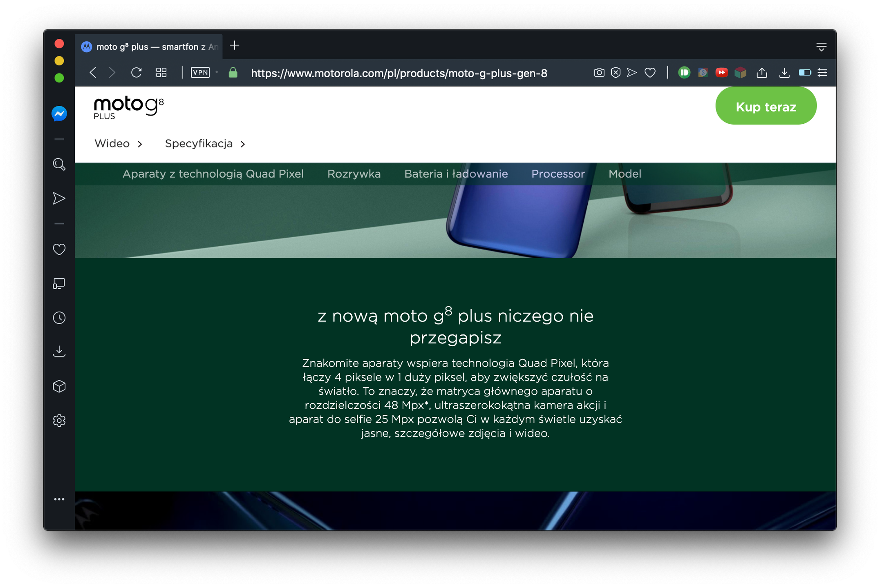
Task: Open the Specyfikacja link
Action: click(x=199, y=144)
